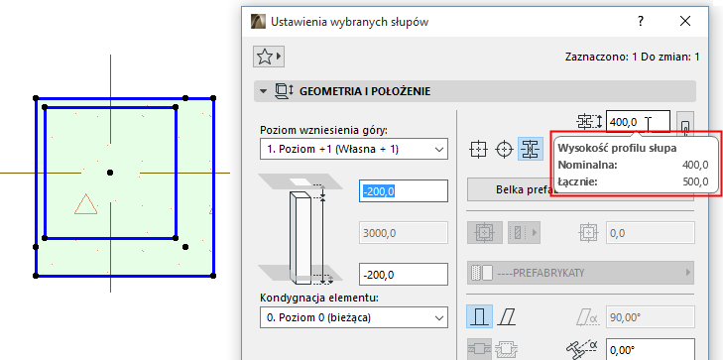Click the 'Poziom wzniesienia góry:' label
This screenshot has height=360, width=723.
323,130
